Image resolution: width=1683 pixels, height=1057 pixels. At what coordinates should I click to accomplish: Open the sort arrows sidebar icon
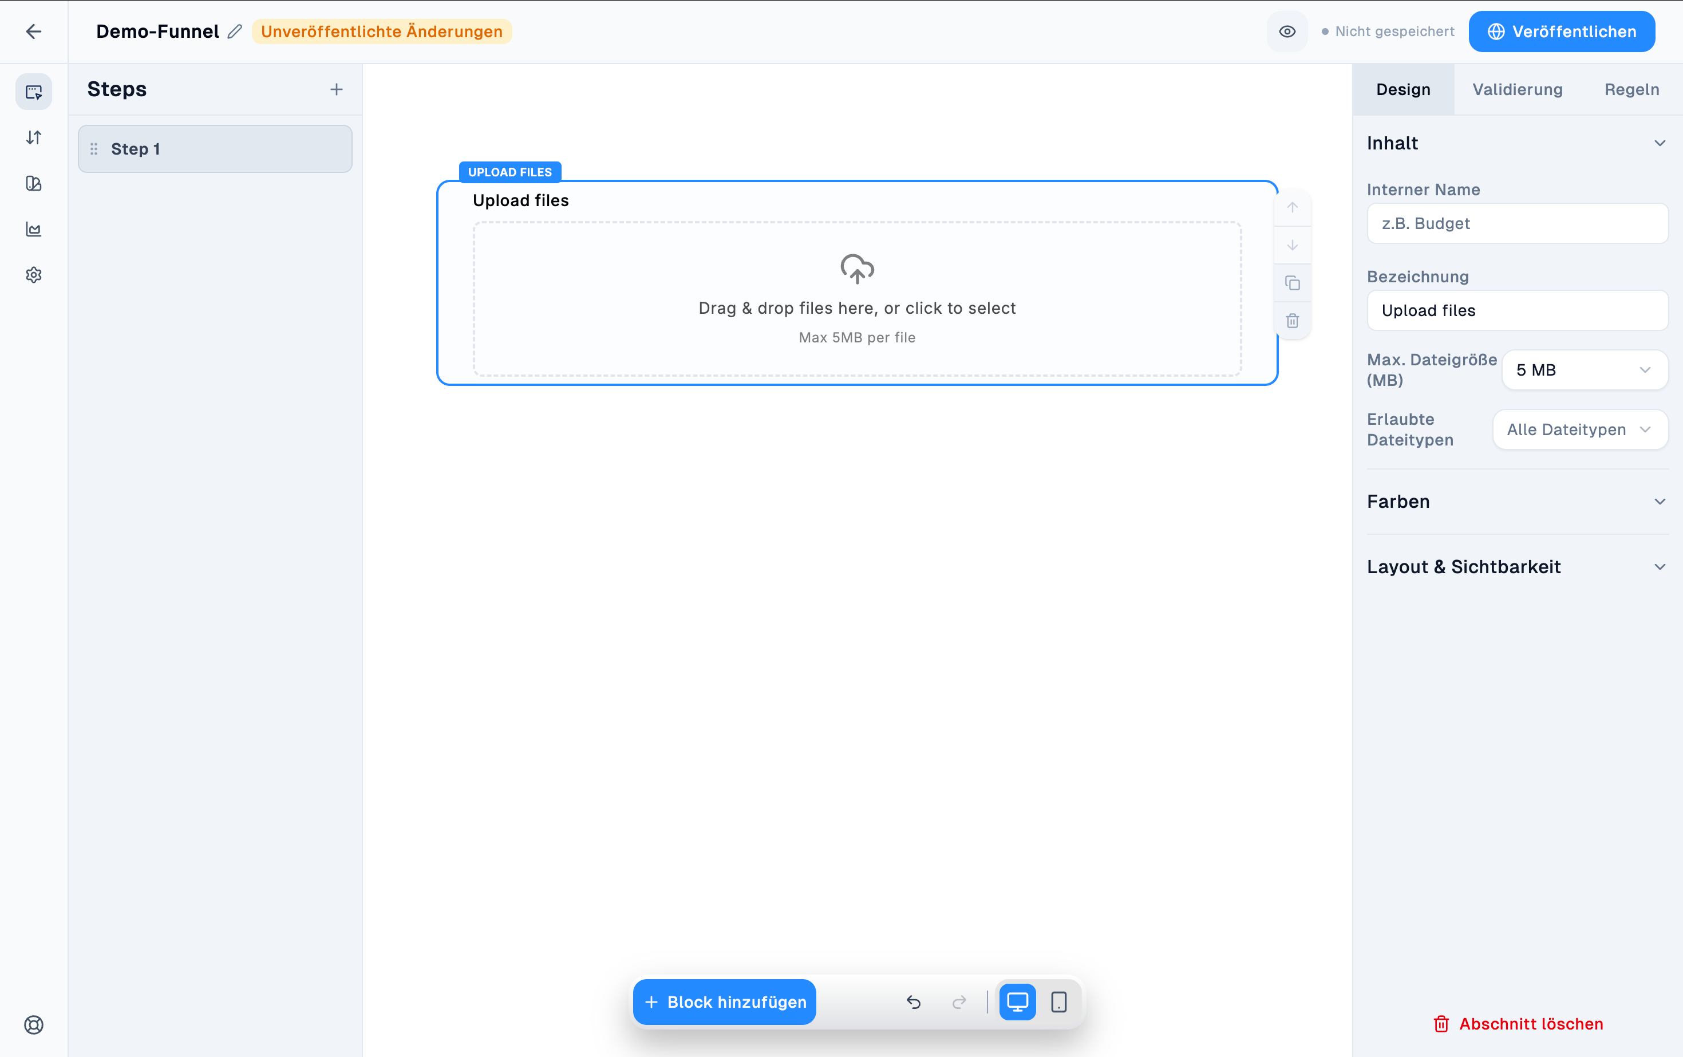click(34, 138)
